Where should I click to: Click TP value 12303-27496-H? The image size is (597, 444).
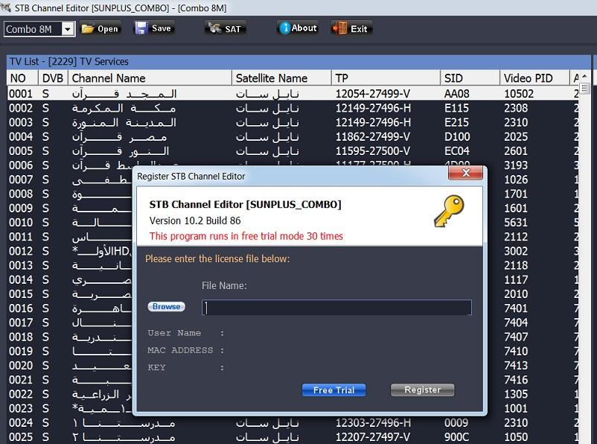373,422
